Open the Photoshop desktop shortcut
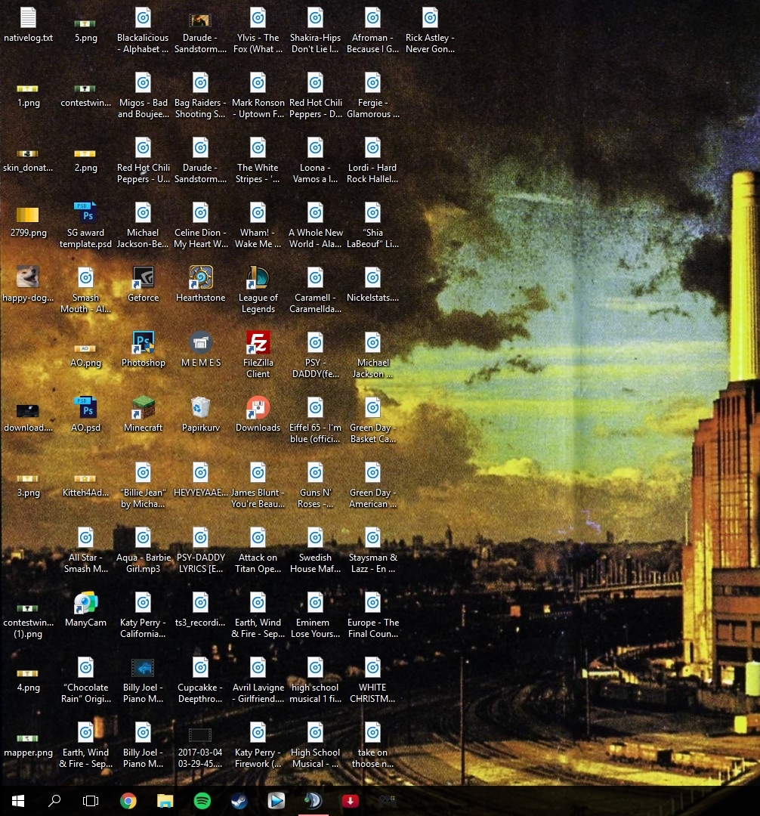Screen dimensions: 760x816 point(143,349)
